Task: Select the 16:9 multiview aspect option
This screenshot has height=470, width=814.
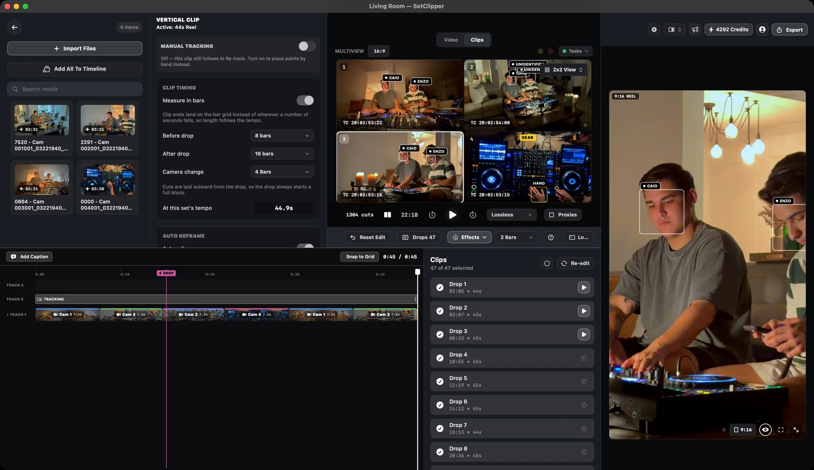Action: 379,51
